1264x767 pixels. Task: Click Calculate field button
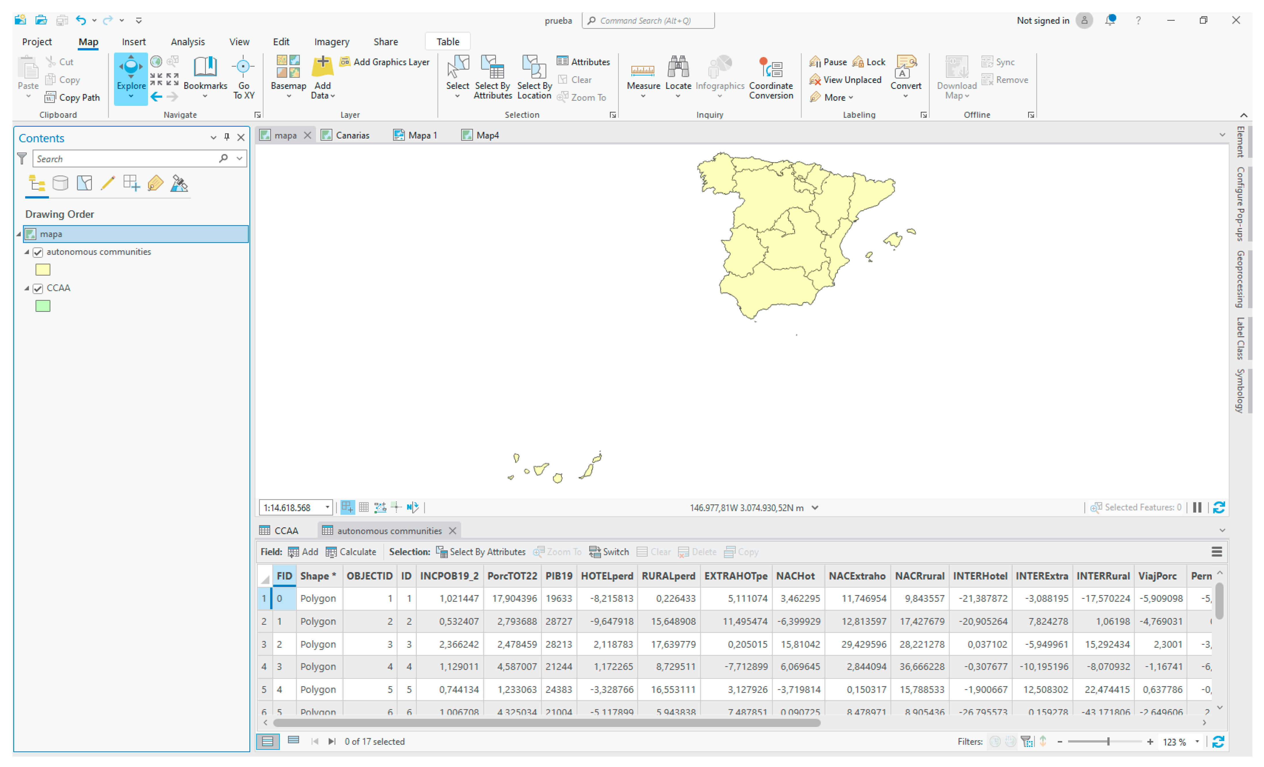[x=351, y=552]
